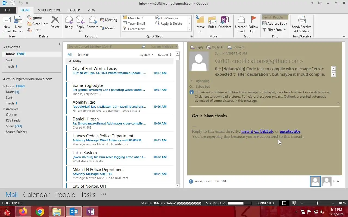The image size is (348, 217).
Task: Click the zoom in plus button
Action: coord(333,203)
